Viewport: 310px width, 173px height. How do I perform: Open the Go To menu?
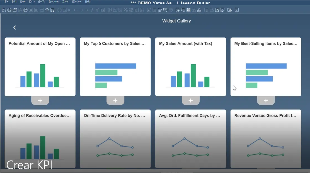42,2
